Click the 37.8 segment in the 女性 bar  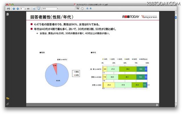[123, 85]
